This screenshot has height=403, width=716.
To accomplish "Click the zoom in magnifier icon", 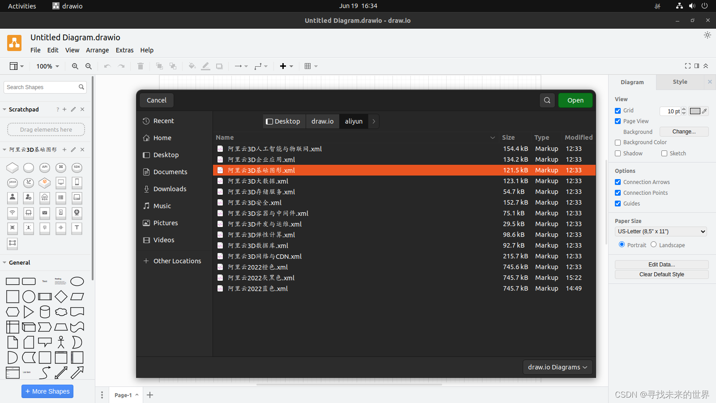I will pos(75,66).
